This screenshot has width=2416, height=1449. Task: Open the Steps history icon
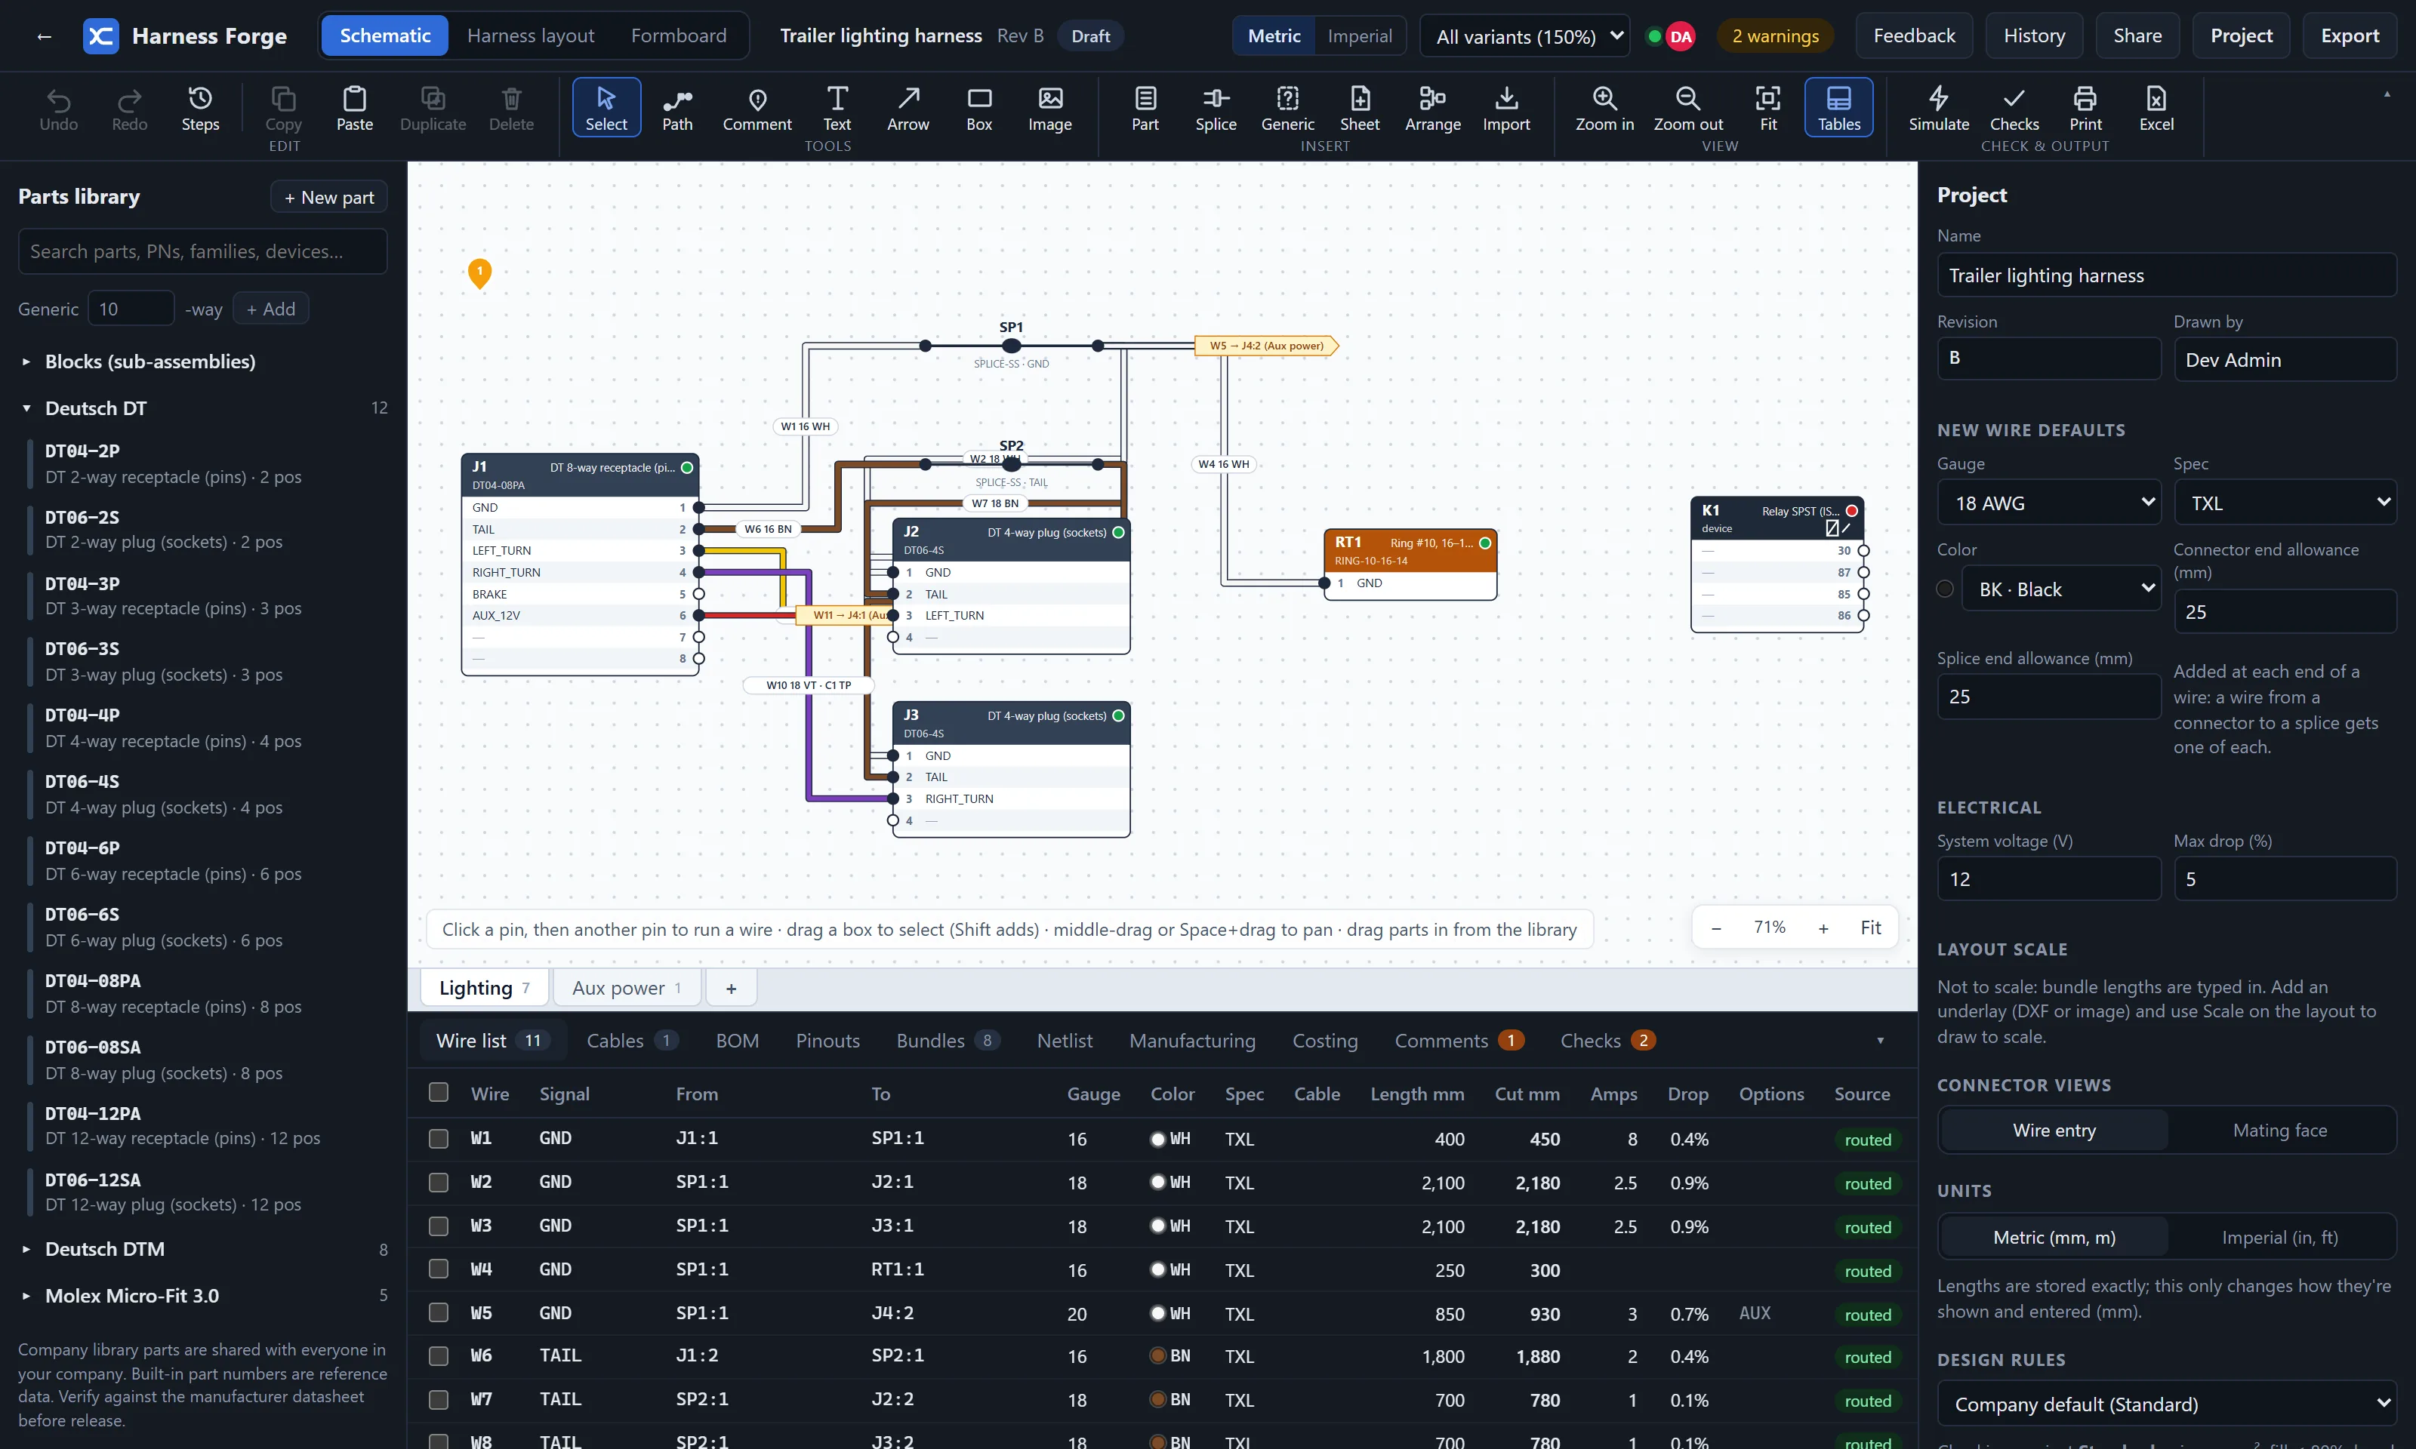pyautogui.click(x=200, y=109)
